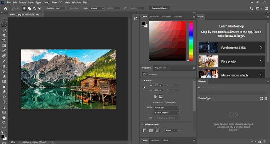The width and height of the screenshot is (270, 144).
Task: Select the Lasso tool
Action: click(x=4, y=30)
